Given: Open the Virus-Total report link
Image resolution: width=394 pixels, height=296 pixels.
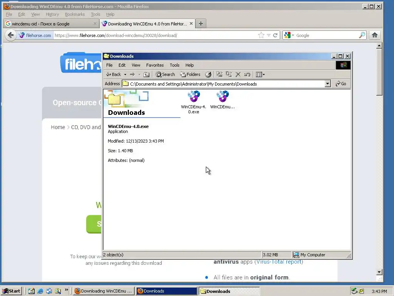Looking at the screenshot, I should [279, 262].
